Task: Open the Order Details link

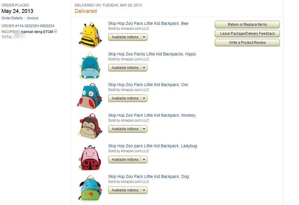Action: (12, 18)
